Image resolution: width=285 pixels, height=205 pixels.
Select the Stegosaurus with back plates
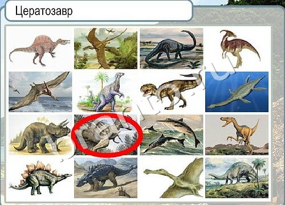(40, 178)
